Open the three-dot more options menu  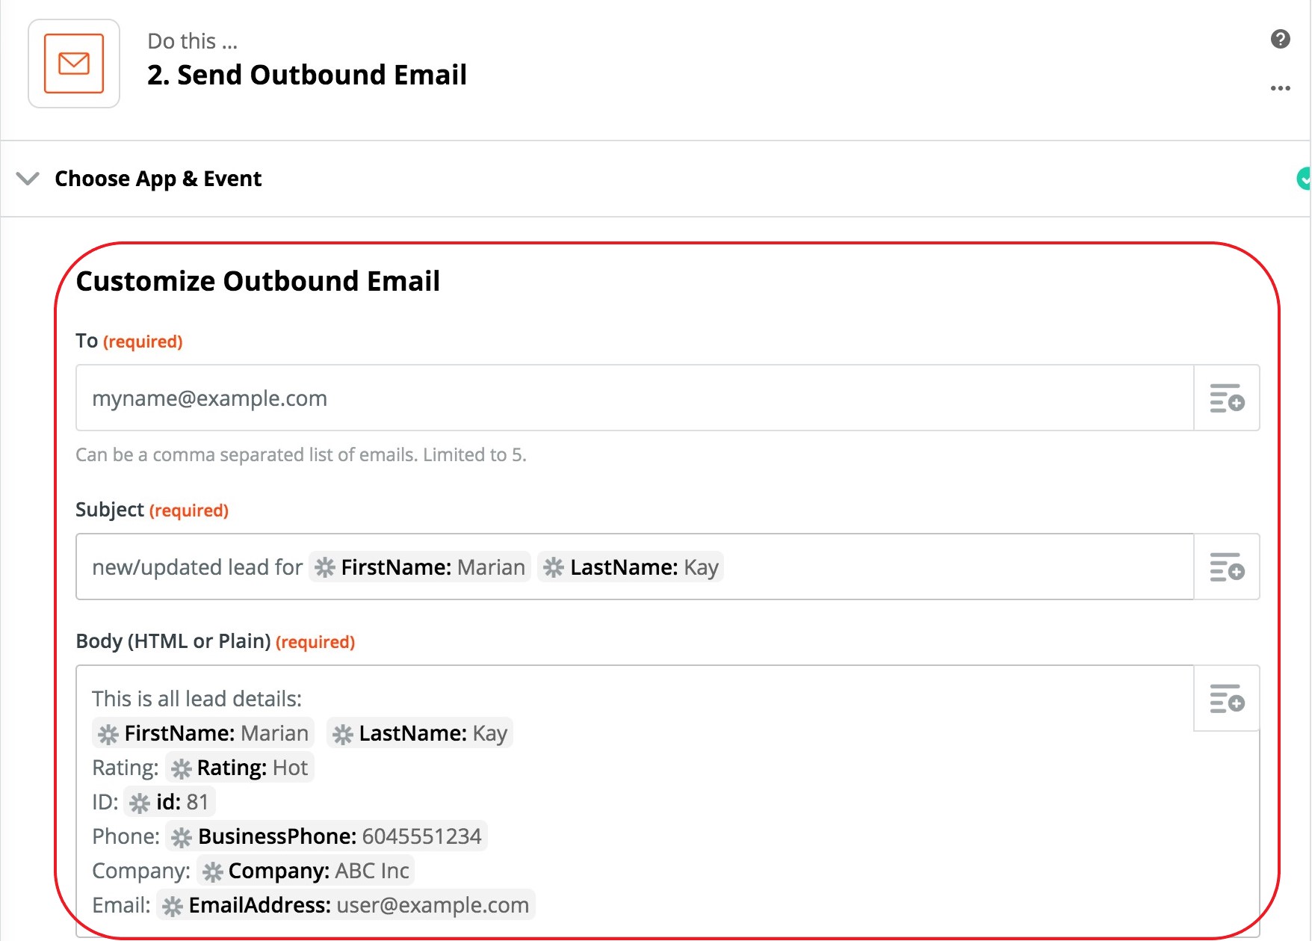[x=1280, y=88]
